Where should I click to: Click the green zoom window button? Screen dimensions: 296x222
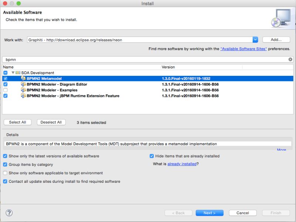[18, 3]
